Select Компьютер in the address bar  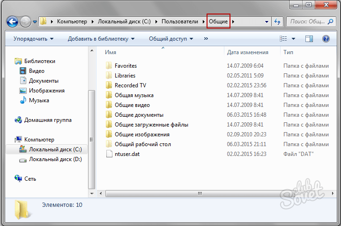[72, 21]
